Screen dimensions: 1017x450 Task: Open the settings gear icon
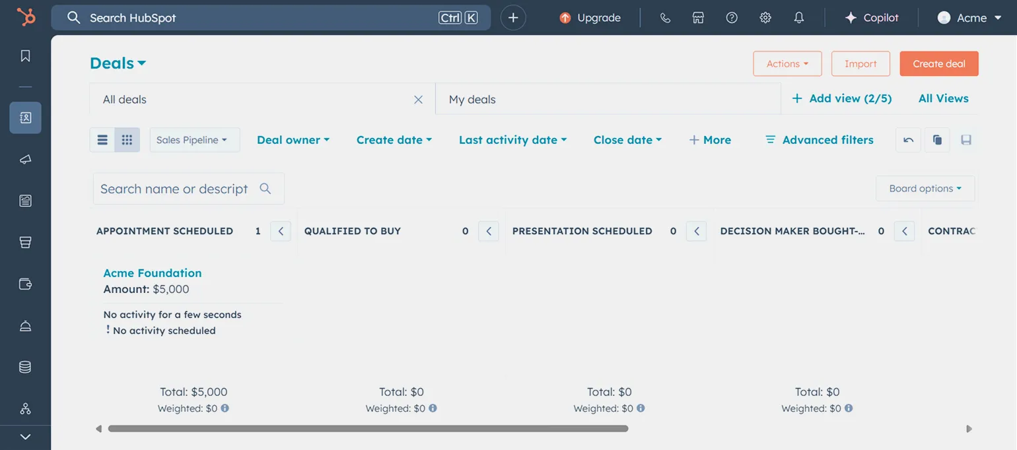(x=765, y=18)
